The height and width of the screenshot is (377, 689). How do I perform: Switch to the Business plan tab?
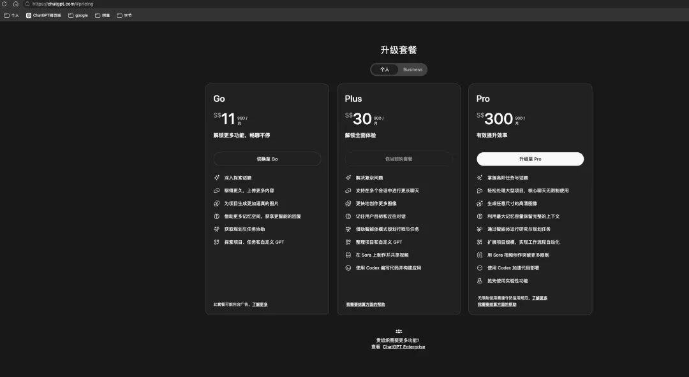(x=413, y=69)
